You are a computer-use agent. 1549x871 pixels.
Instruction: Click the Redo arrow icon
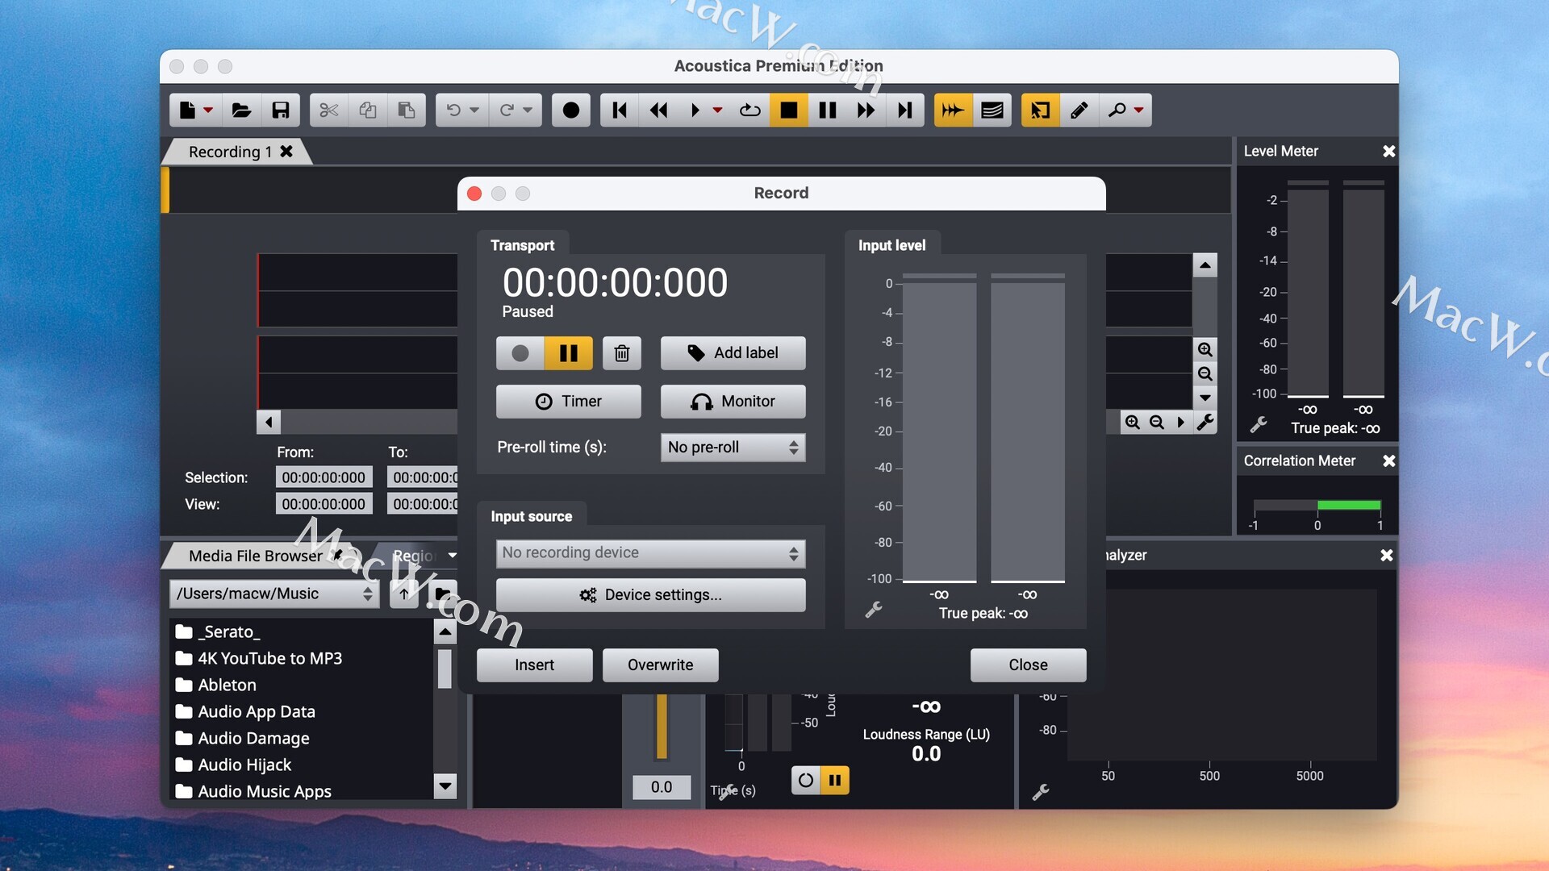click(507, 110)
